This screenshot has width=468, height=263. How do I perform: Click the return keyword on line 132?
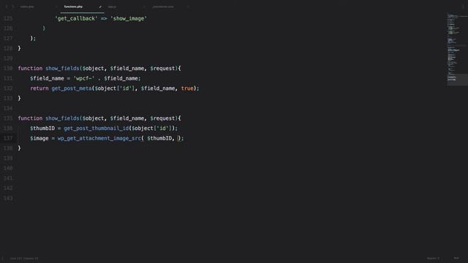pyautogui.click(x=39, y=88)
